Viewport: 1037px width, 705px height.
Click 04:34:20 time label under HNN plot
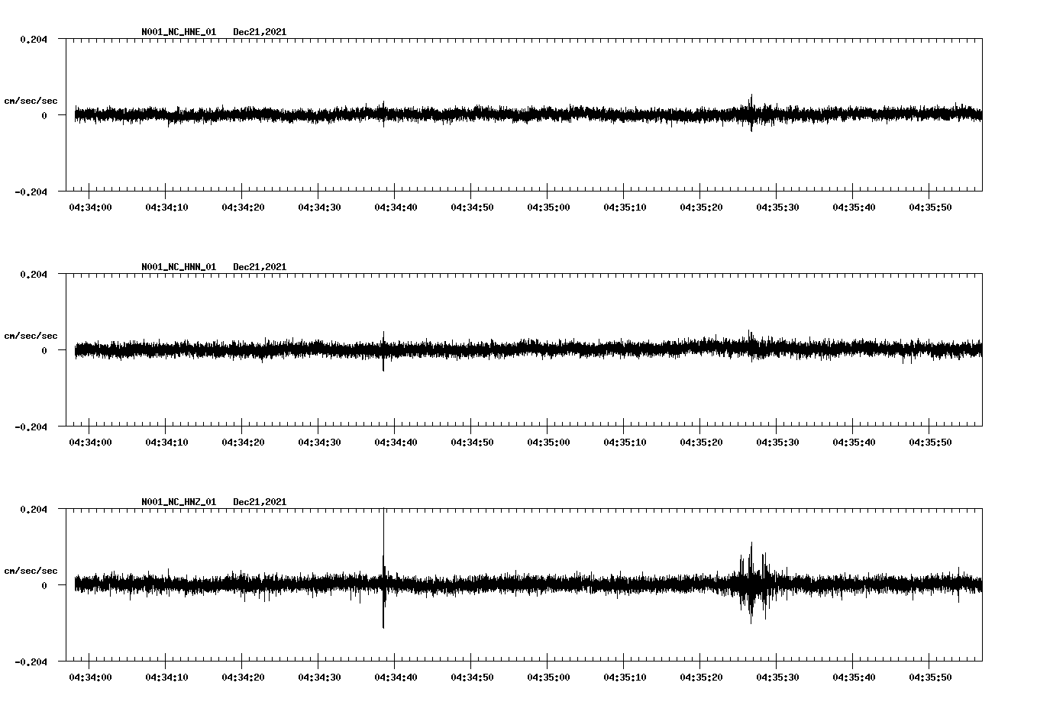click(x=243, y=442)
